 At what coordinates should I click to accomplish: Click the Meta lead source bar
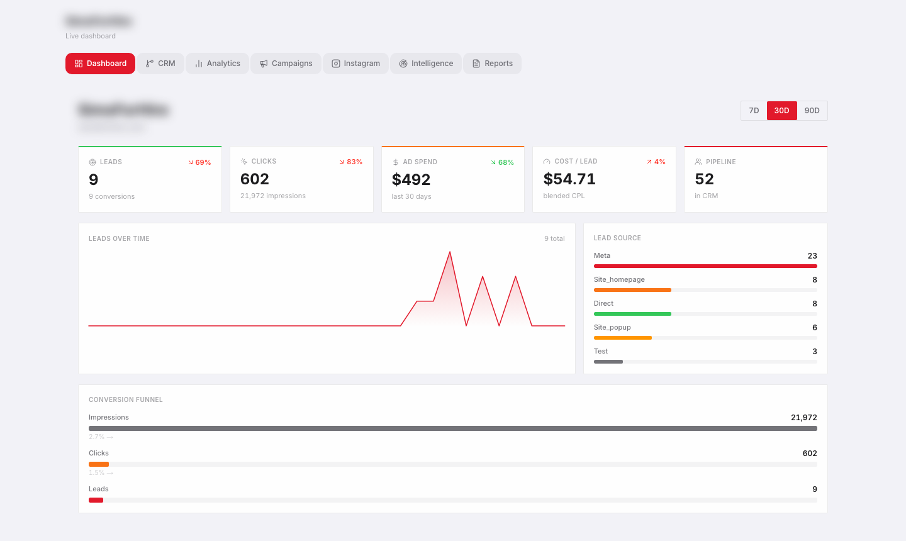705,266
